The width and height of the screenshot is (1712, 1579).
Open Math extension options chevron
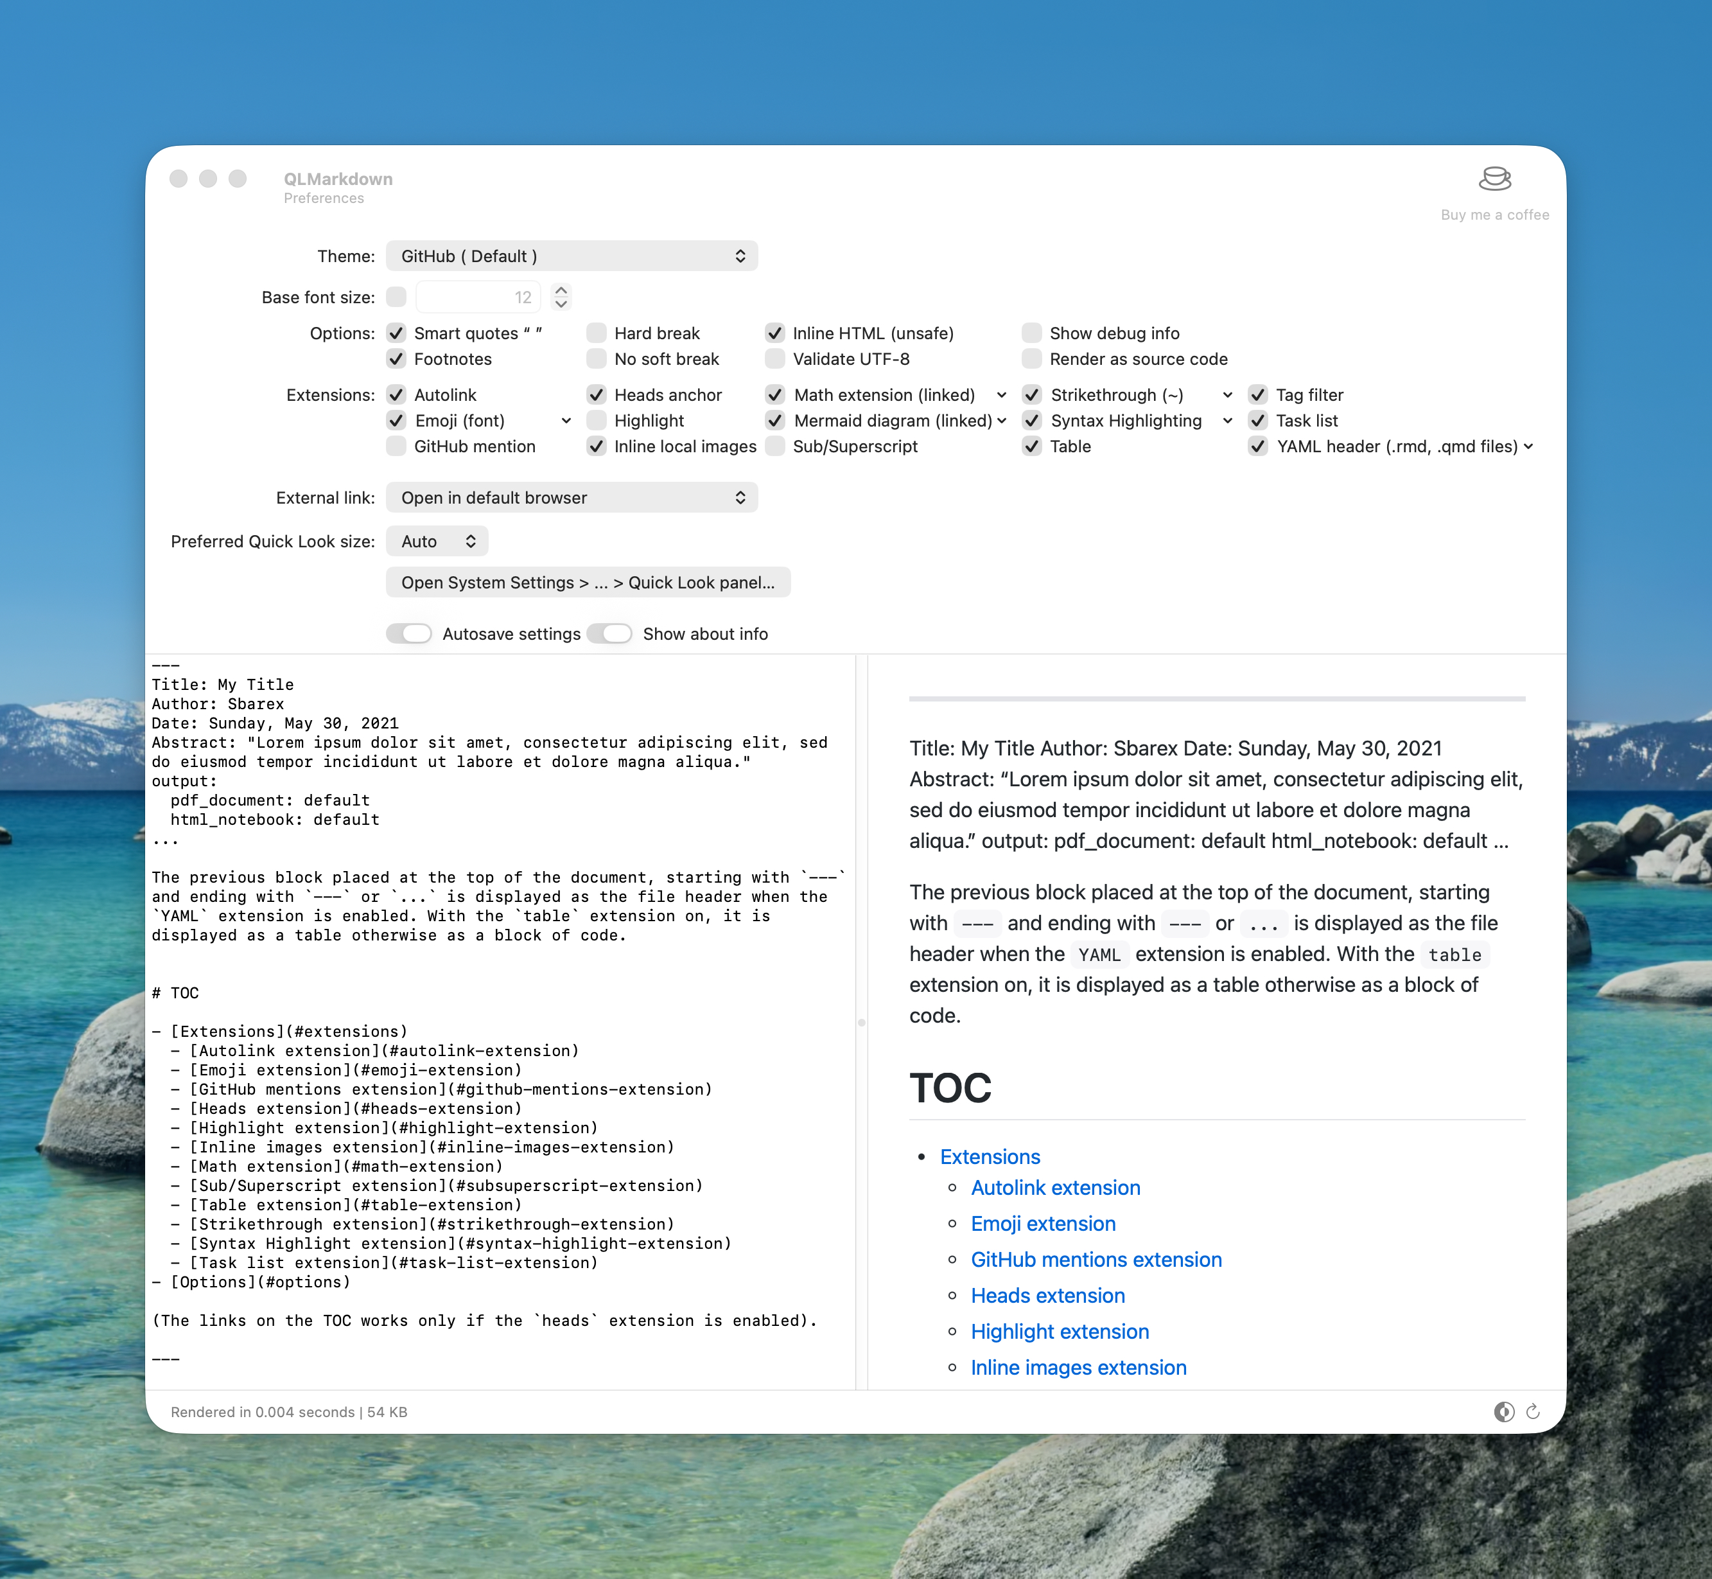[1001, 394]
